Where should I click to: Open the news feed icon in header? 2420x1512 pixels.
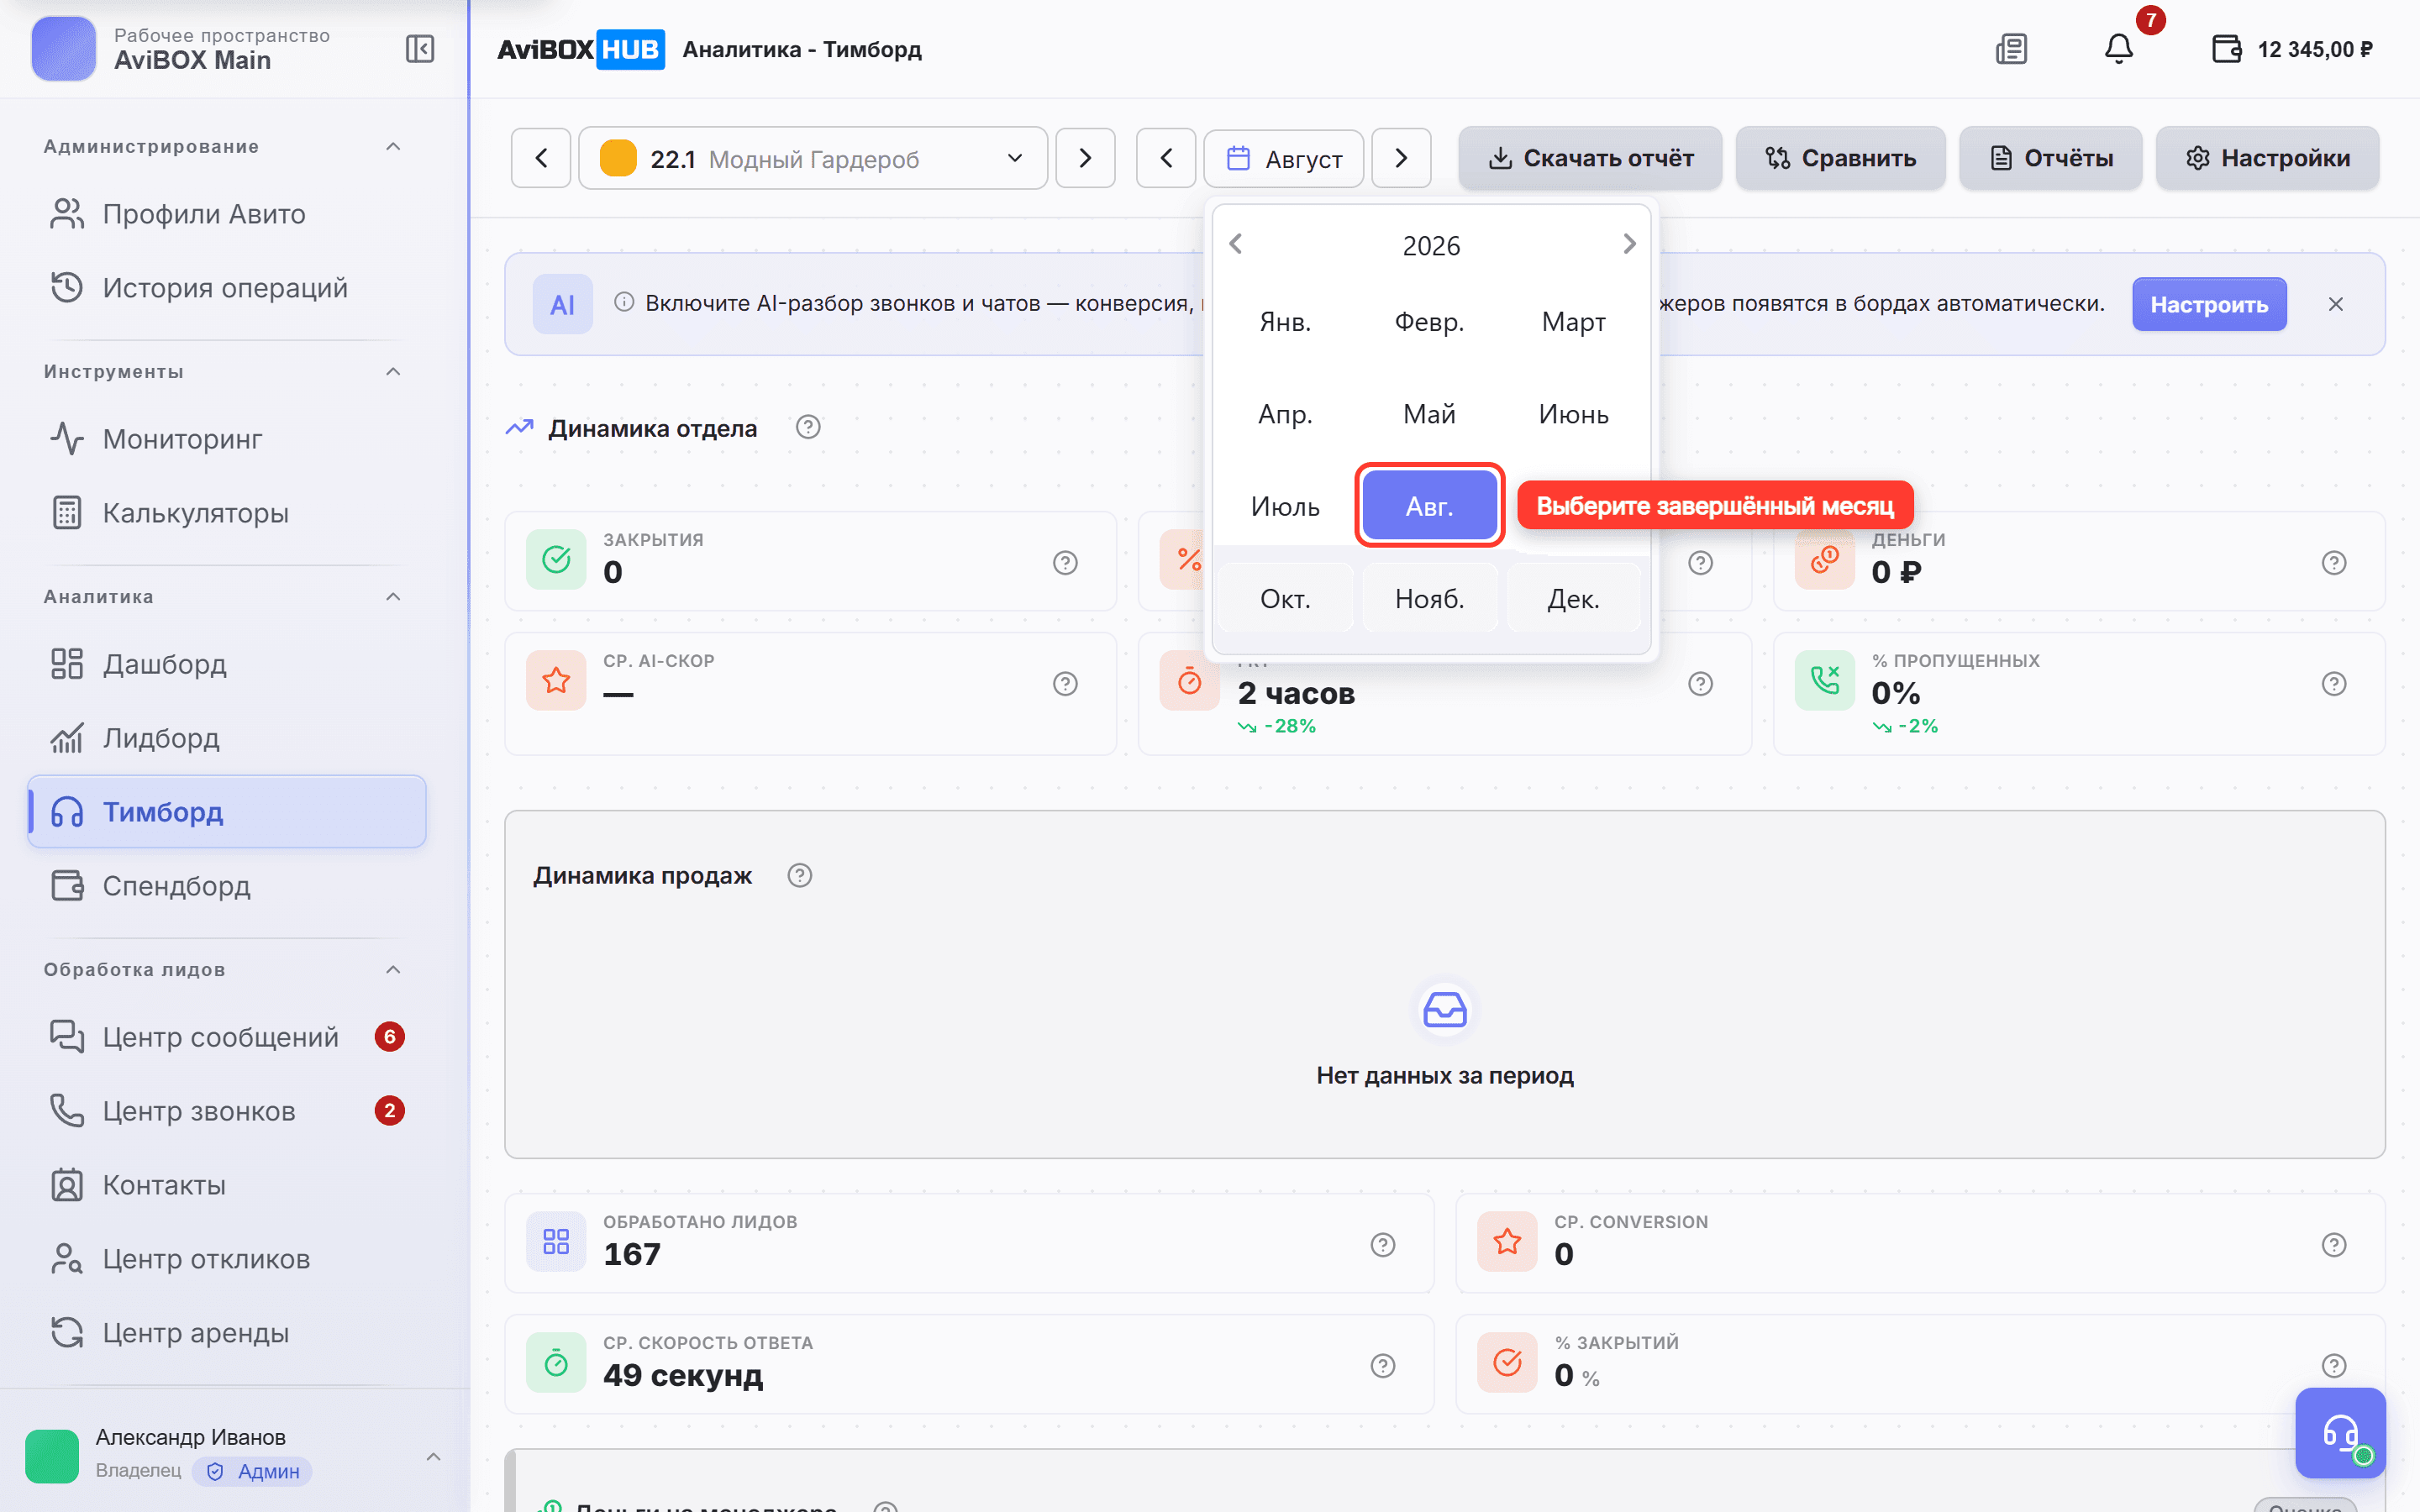pos(2011,49)
